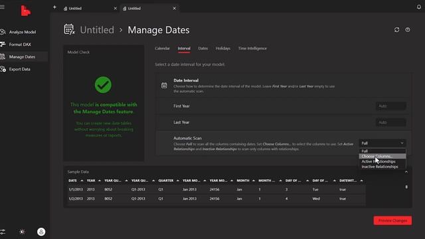Image resolution: width=425 pixels, height=239 pixels.
Task: Sort by QUARTER column header
Action: click(166, 181)
